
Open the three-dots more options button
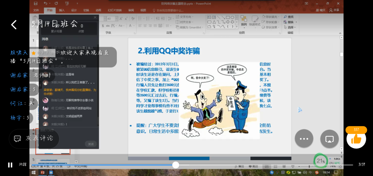[304, 139]
